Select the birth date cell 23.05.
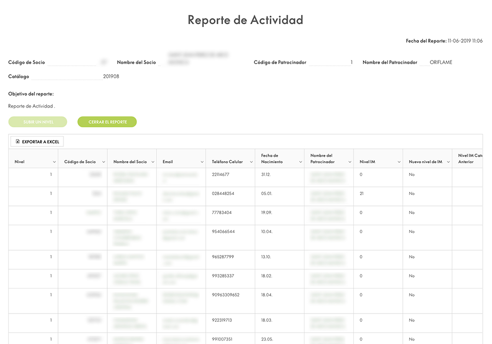Screen dimensions: 492x344 [x=267, y=339]
